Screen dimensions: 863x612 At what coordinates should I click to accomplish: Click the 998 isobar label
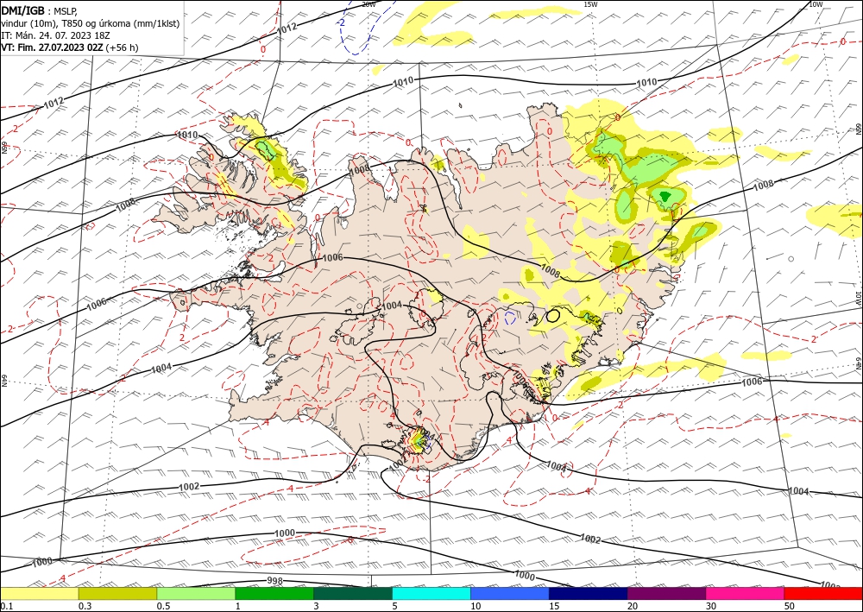274,581
